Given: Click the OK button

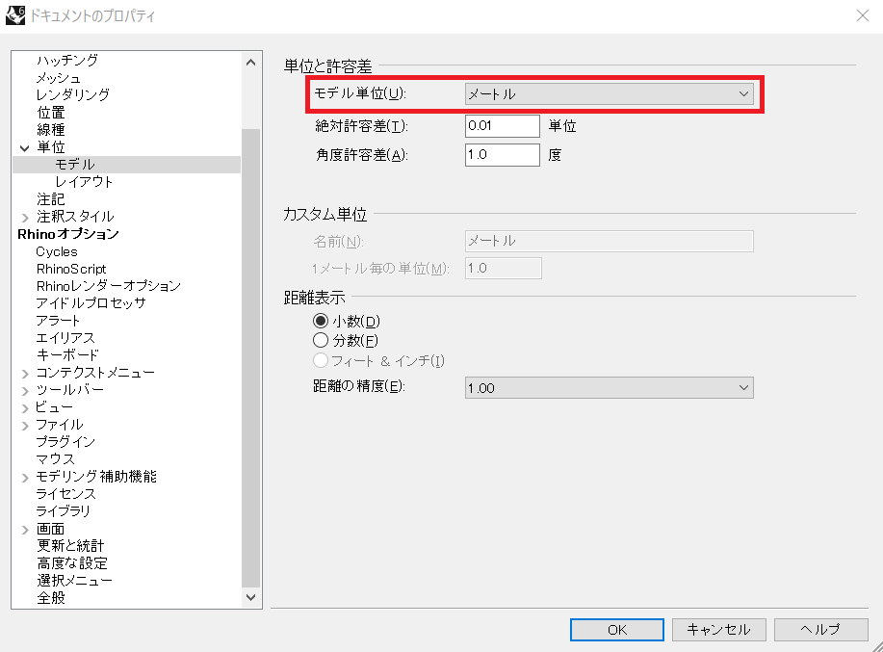Looking at the screenshot, I should [616, 630].
